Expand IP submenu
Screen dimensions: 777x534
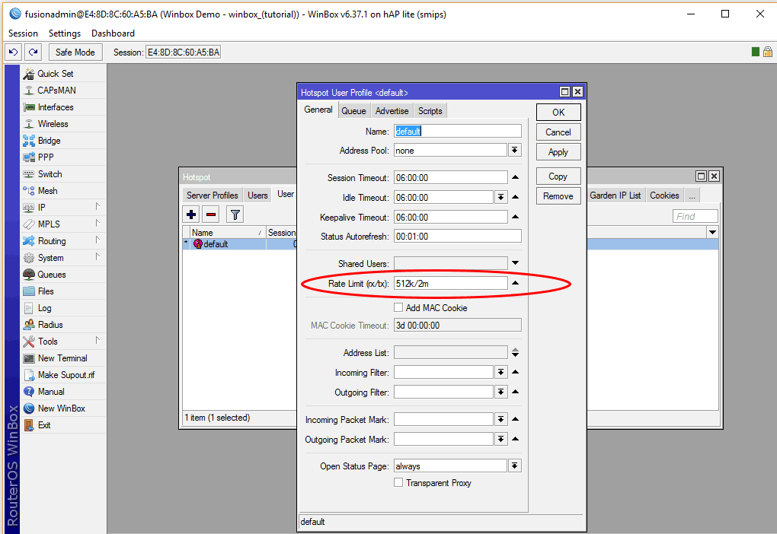(63, 208)
